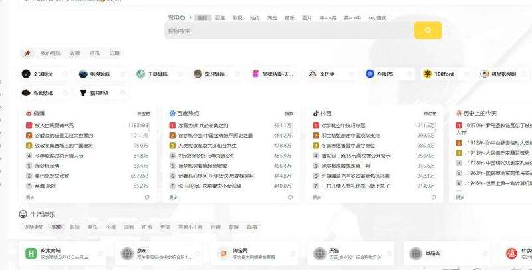Click the pin icon before 我的导航
The height and width of the screenshot is (270, 532).
point(27,53)
